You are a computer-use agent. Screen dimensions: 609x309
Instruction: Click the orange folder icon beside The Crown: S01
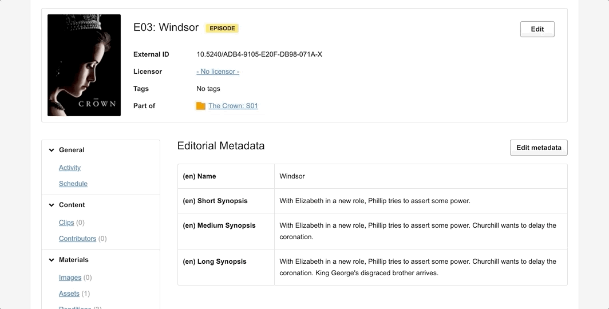[200, 106]
